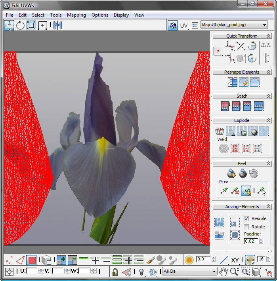Screen dimensions: 277x281
Task: Switch to Edge sub-object mode
Action: click(x=20, y=260)
